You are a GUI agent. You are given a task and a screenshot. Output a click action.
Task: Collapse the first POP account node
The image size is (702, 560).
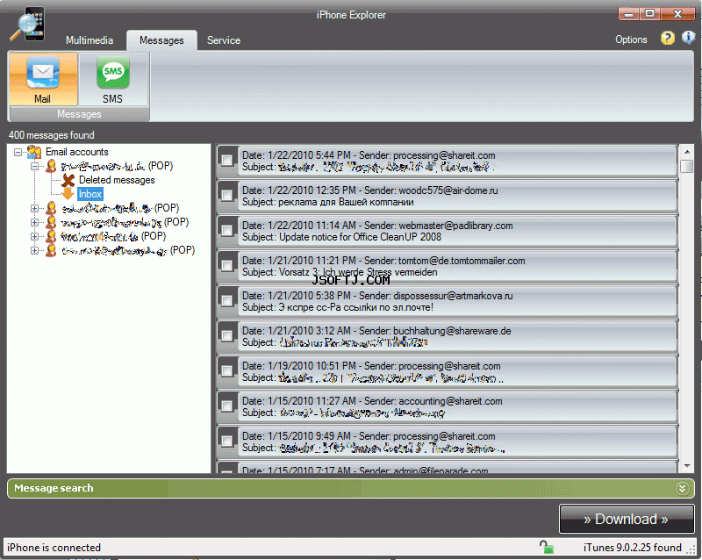click(x=34, y=166)
